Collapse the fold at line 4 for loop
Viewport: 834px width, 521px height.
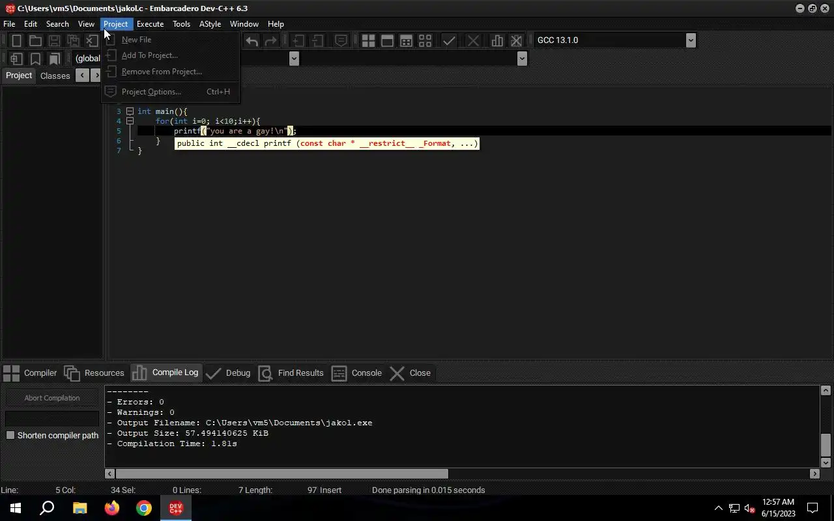pos(130,121)
